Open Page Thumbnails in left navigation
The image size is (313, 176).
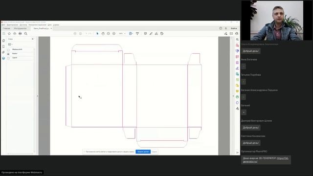(x=3, y=41)
